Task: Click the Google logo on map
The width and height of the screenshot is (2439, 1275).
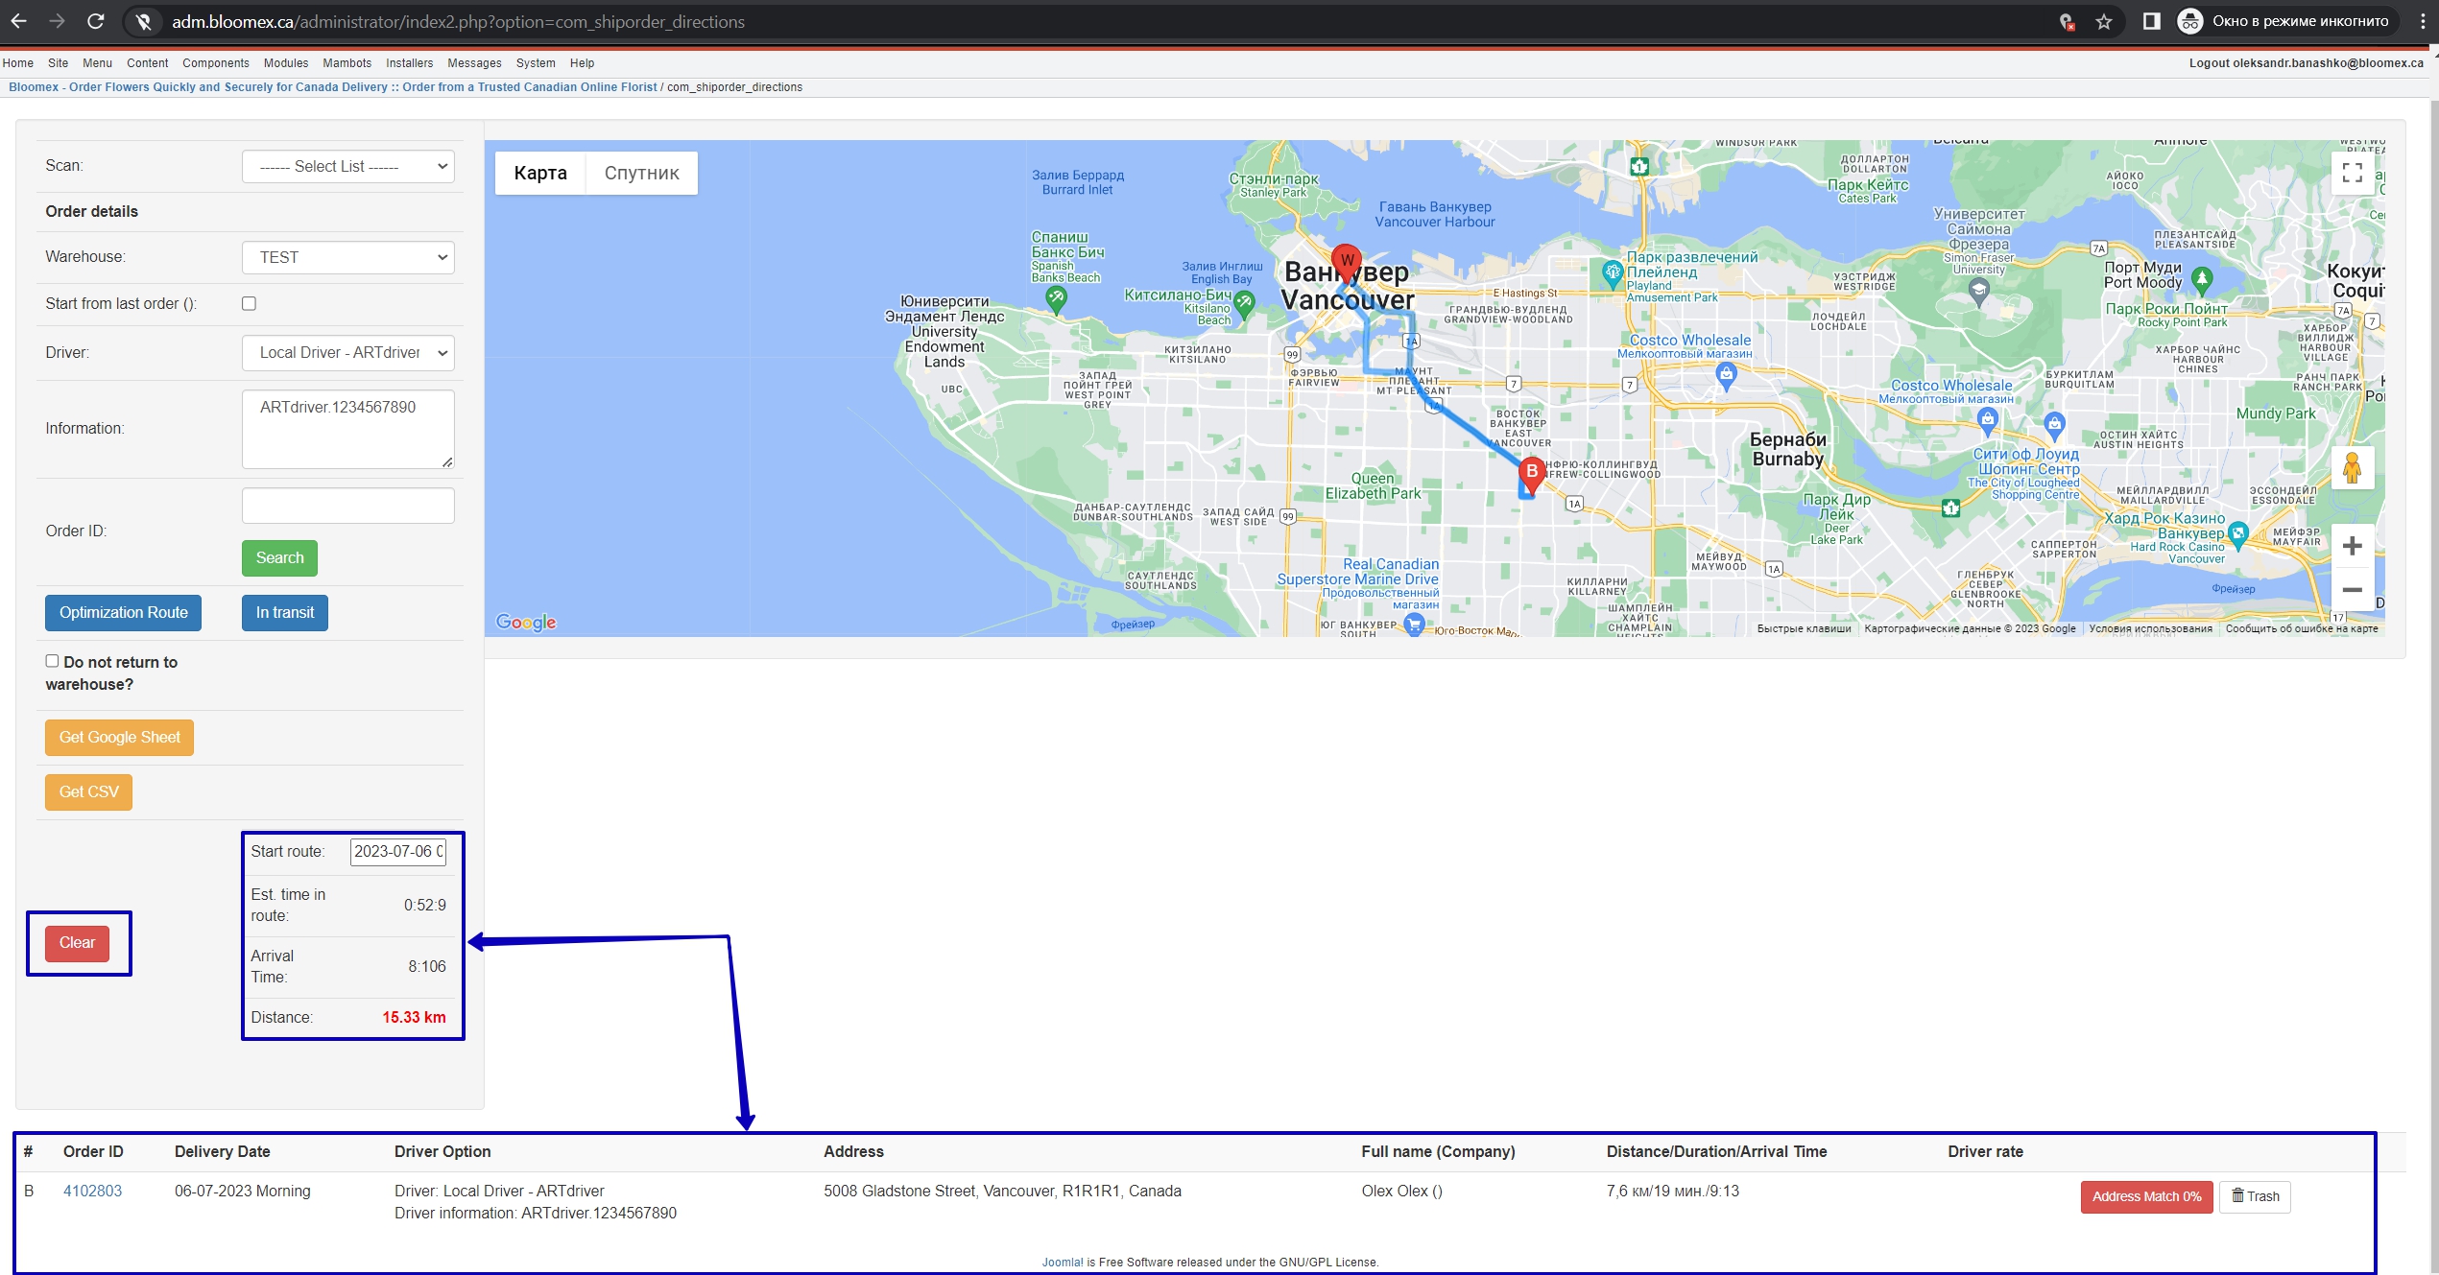Action: click(526, 622)
